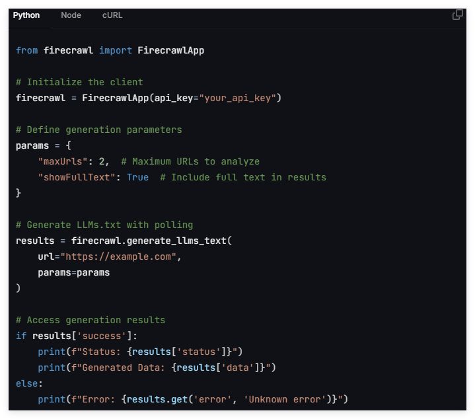Click the "your_api_key" string in the code
Image resolution: width=475 pixels, height=419 pixels.
[x=234, y=98]
